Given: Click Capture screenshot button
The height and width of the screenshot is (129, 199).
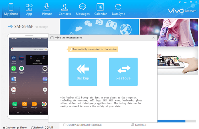Looking at the screenshot, I should click(x=9, y=128).
